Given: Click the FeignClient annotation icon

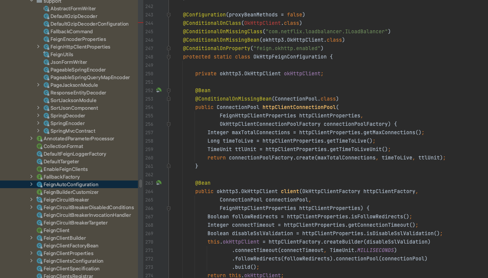Looking at the screenshot, I should click(39, 230).
